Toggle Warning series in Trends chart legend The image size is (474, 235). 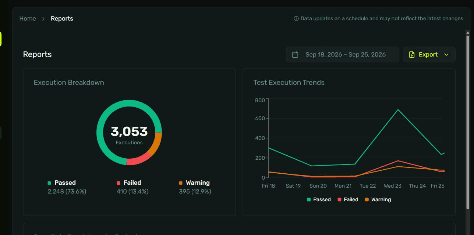point(378,199)
